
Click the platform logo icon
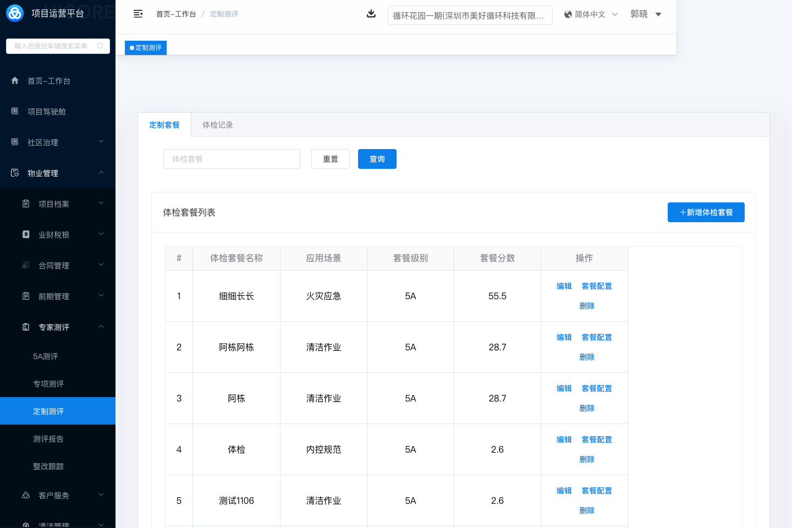point(15,13)
